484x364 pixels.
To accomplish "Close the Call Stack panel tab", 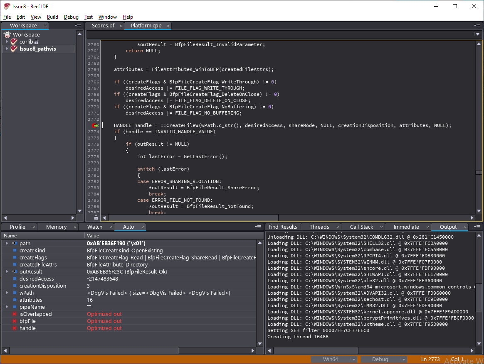I will 382,227.
